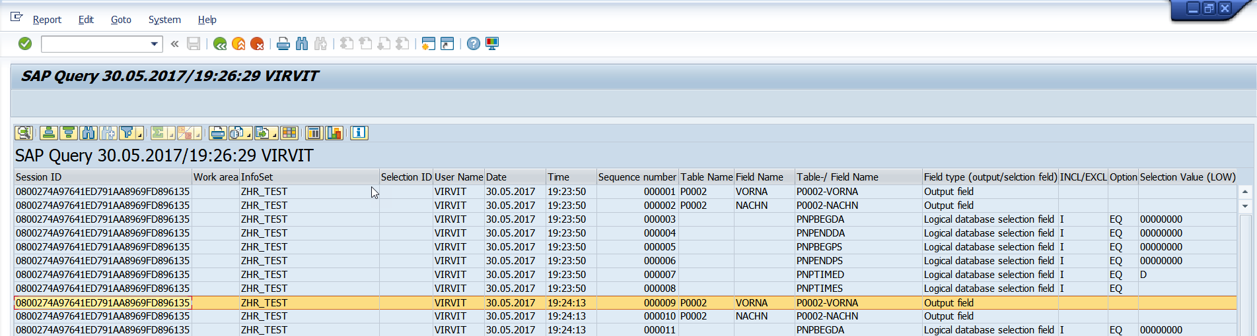Click the ALV Set Filter funnel icon
Viewport: 1257px width, 336px height.
127,133
